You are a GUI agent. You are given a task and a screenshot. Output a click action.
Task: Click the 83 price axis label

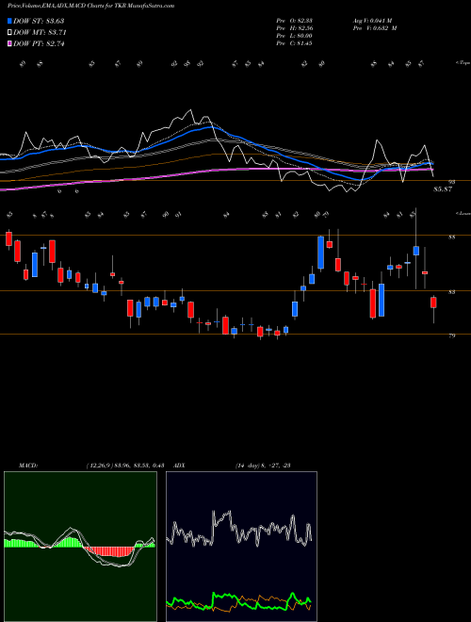[x=451, y=292]
